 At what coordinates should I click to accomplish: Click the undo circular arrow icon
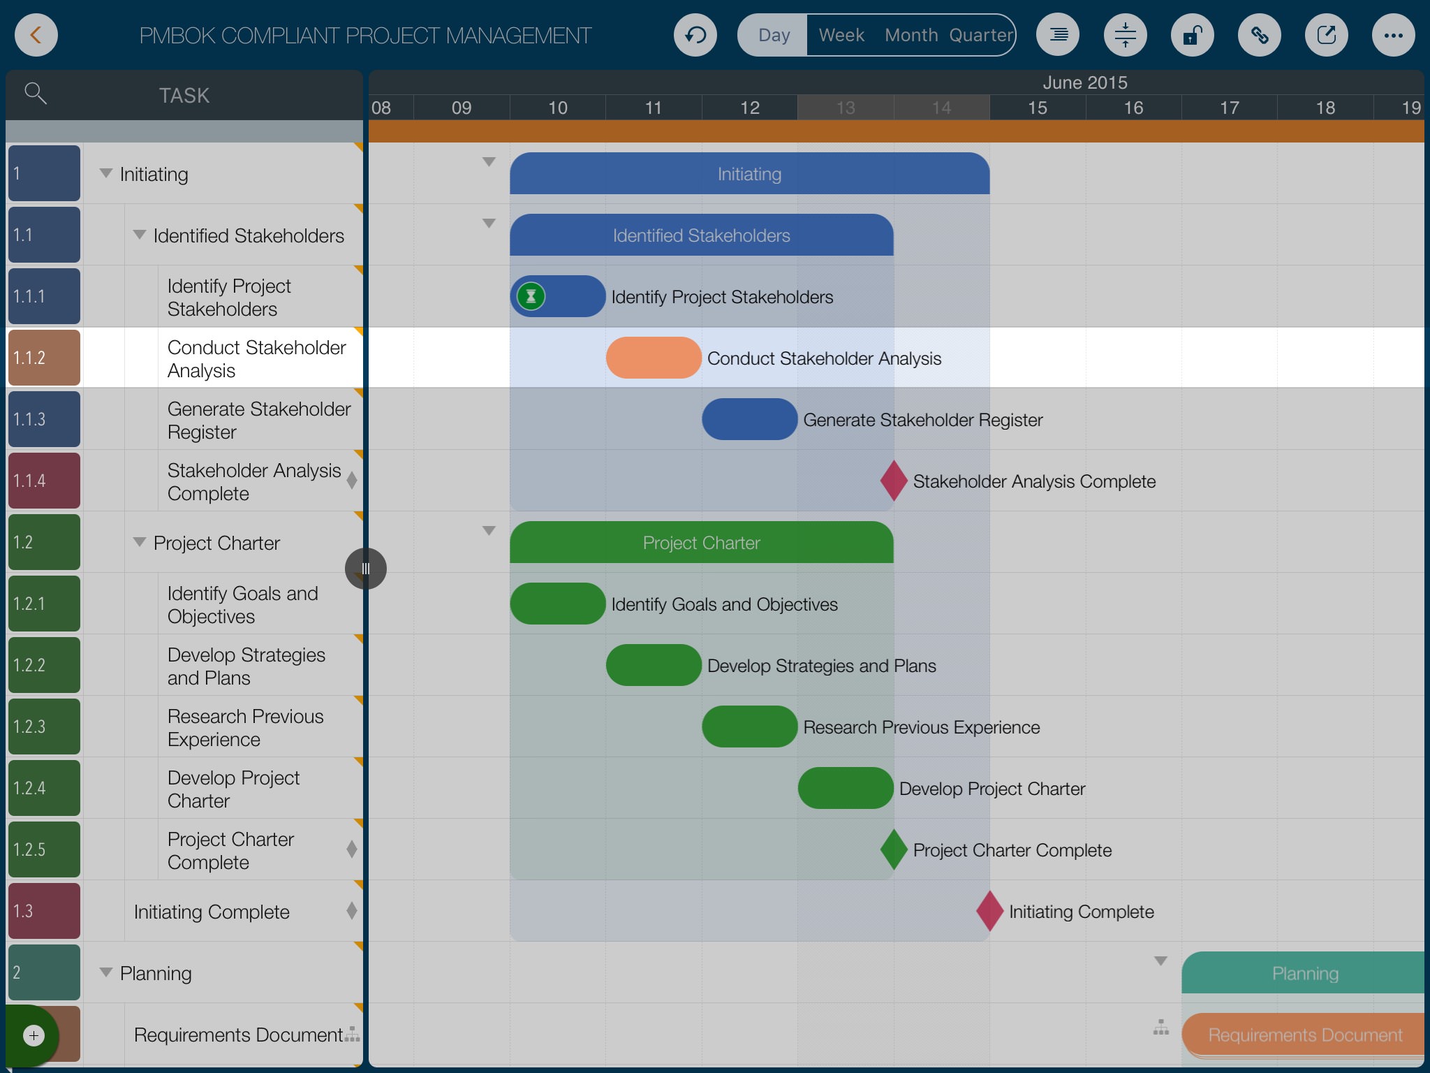click(695, 35)
